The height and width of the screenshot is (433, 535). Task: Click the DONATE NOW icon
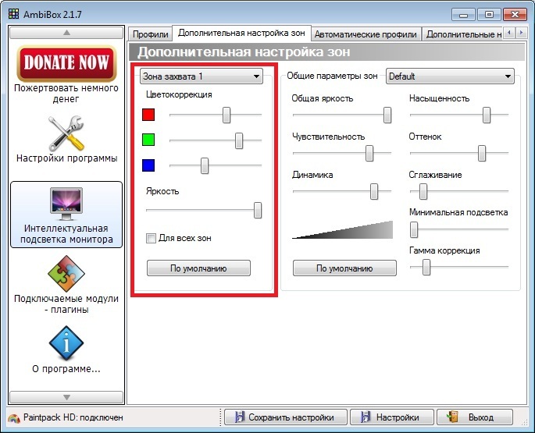coord(66,62)
